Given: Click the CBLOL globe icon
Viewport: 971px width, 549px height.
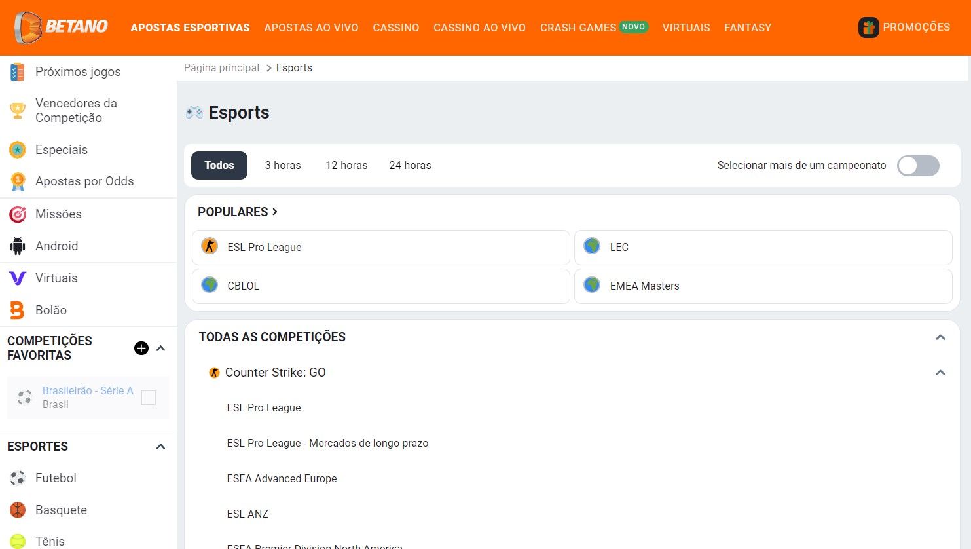Looking at the screenshot, I should pyautogui.click(x=210, y=285).
